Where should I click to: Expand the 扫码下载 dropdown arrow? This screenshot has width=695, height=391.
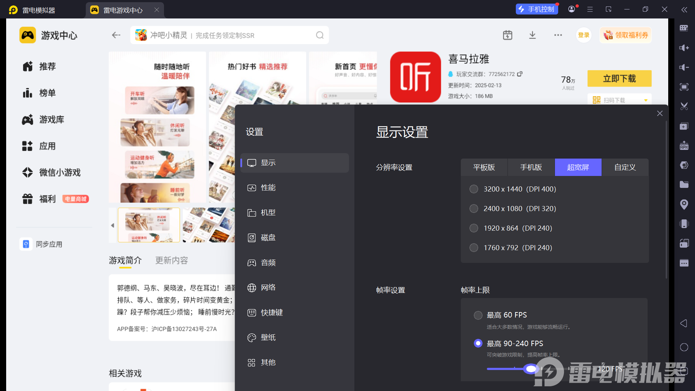(x=646, y=100)
